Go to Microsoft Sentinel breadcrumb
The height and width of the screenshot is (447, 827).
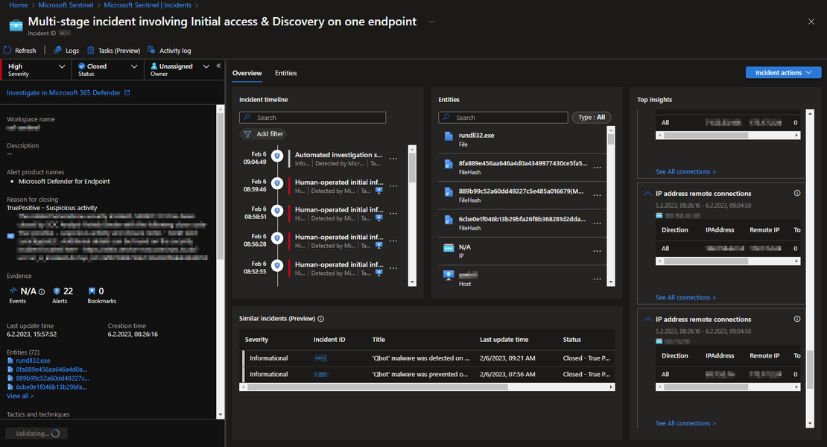pyautogui.click(x=66, y=5)
